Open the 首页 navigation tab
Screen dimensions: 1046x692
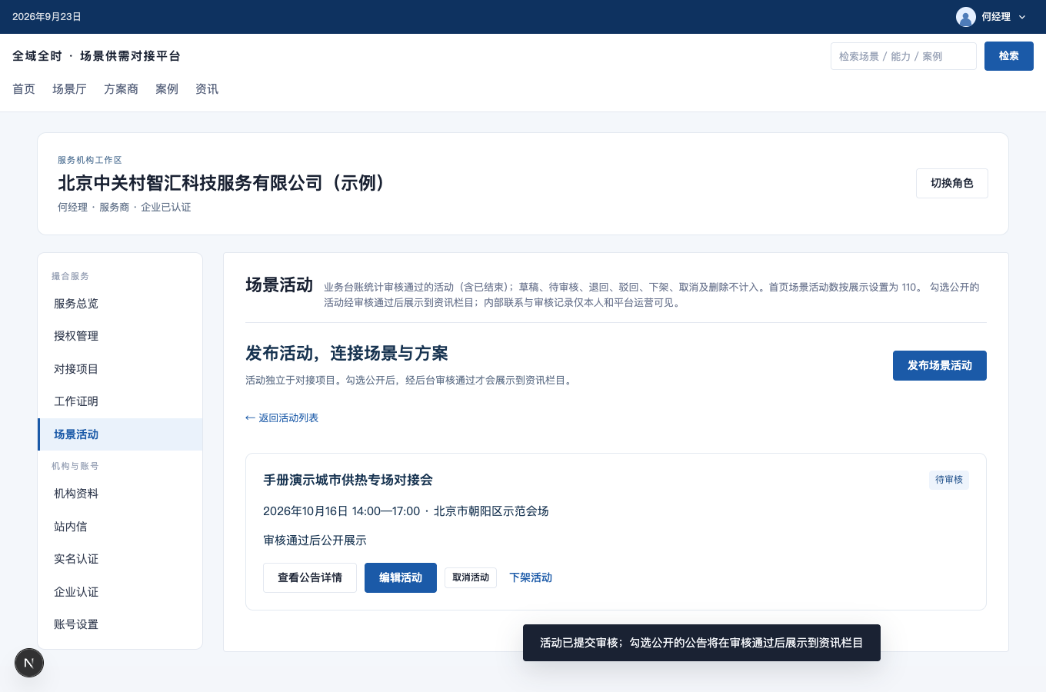click(x=24, y=89)
